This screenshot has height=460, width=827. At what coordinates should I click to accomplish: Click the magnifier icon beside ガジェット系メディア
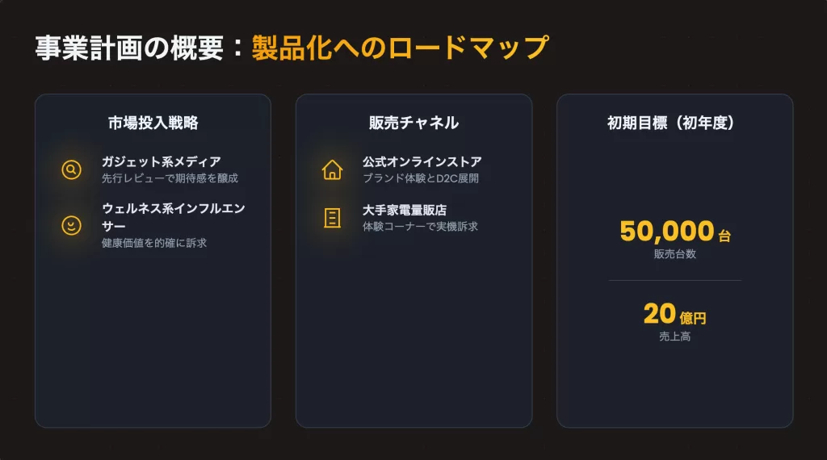pos(72,169)
